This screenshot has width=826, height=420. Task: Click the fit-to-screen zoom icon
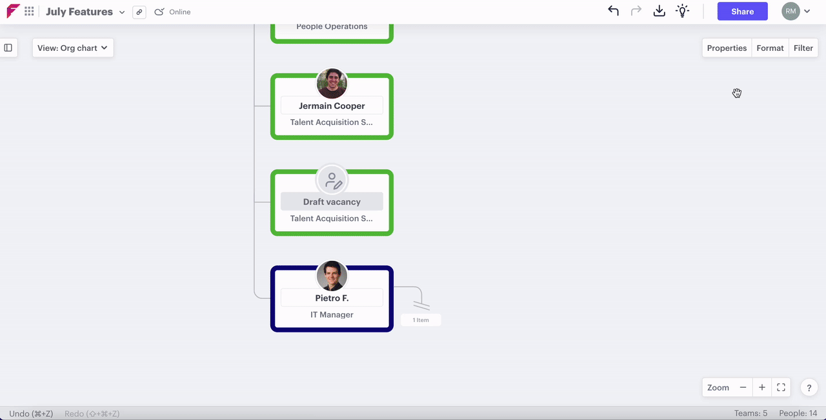click(x=781, y=387)
